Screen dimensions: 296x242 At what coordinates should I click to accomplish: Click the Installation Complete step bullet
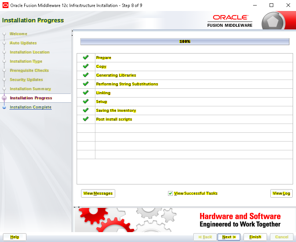[4, 107]
